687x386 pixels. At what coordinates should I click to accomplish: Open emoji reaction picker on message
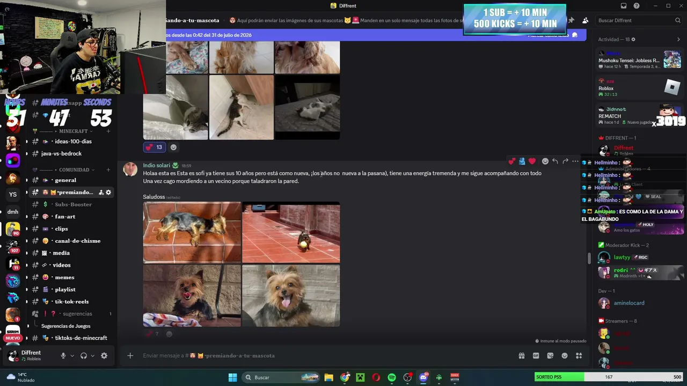[545, 161]
